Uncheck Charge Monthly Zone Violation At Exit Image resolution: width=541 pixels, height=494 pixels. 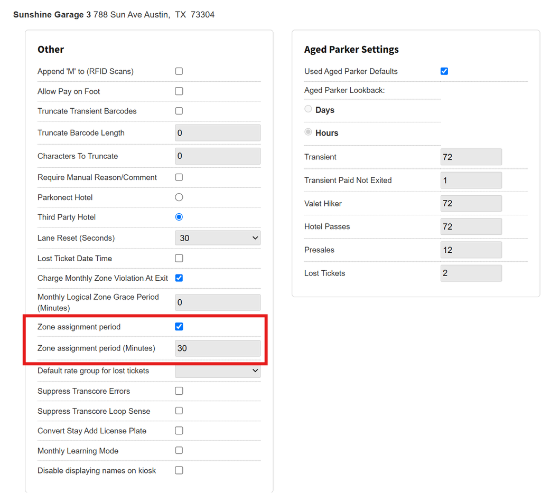[x=179, y=278]
